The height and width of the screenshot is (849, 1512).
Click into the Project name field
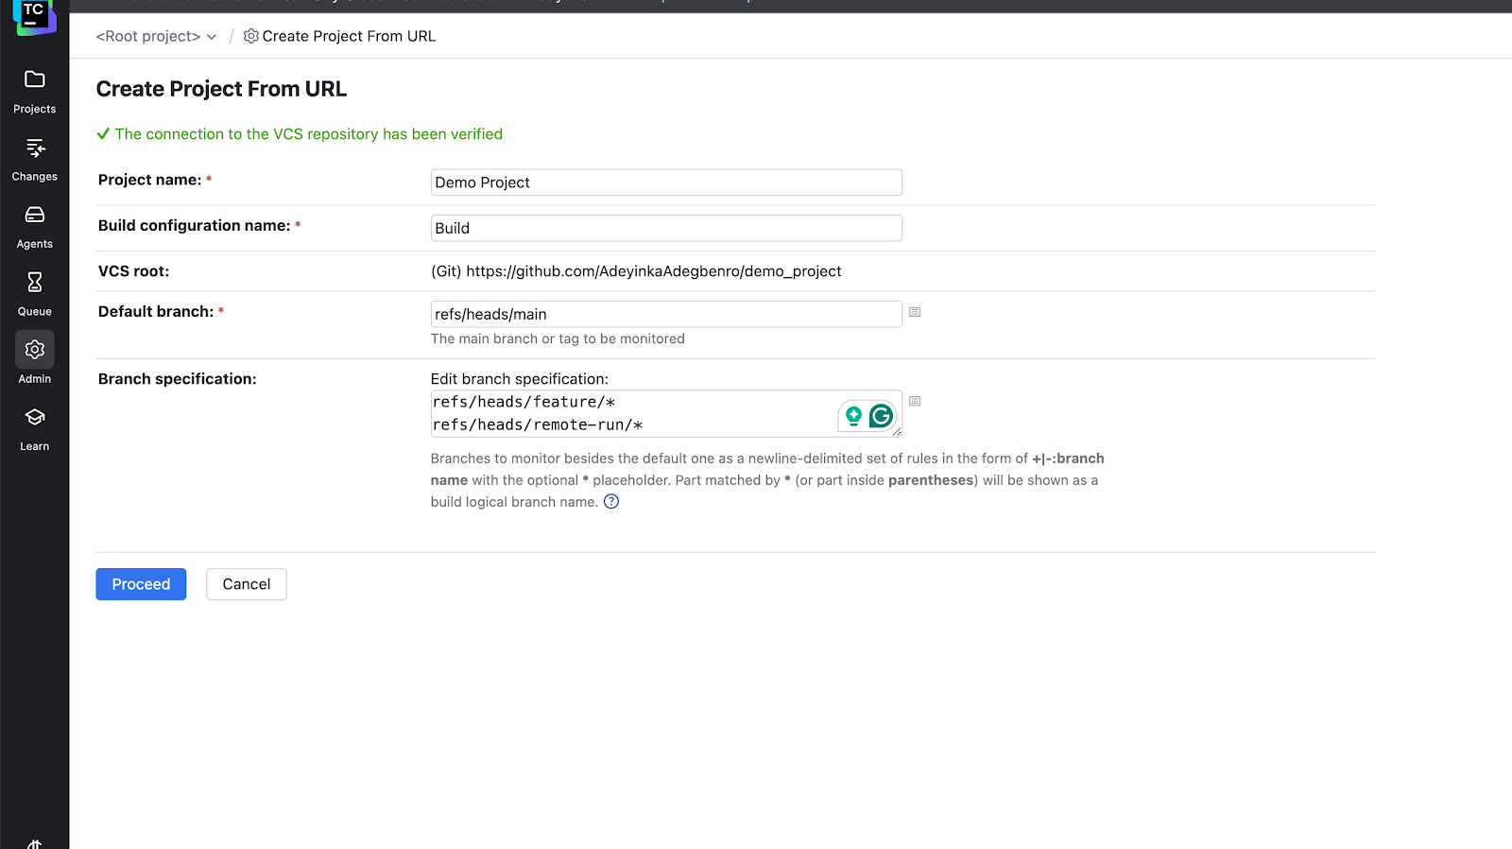666,182
